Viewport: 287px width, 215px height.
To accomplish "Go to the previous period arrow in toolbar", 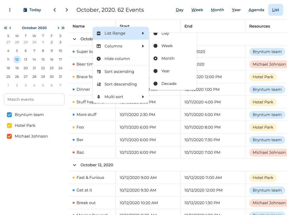I will click(55, 10).
